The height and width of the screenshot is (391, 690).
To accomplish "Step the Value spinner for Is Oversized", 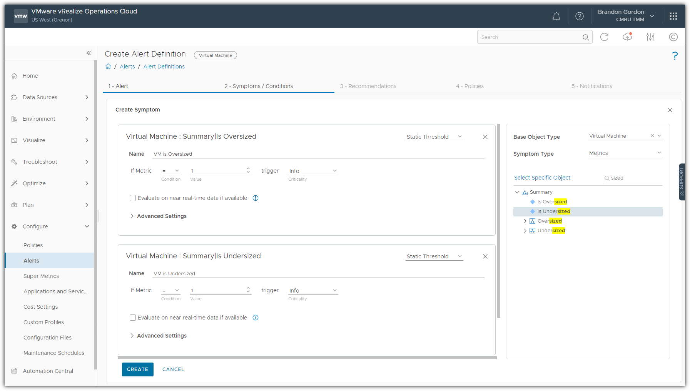I will (x=248, y=170).
